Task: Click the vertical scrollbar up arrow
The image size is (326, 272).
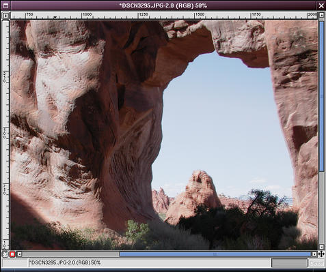Action: [x=321, y=15]
